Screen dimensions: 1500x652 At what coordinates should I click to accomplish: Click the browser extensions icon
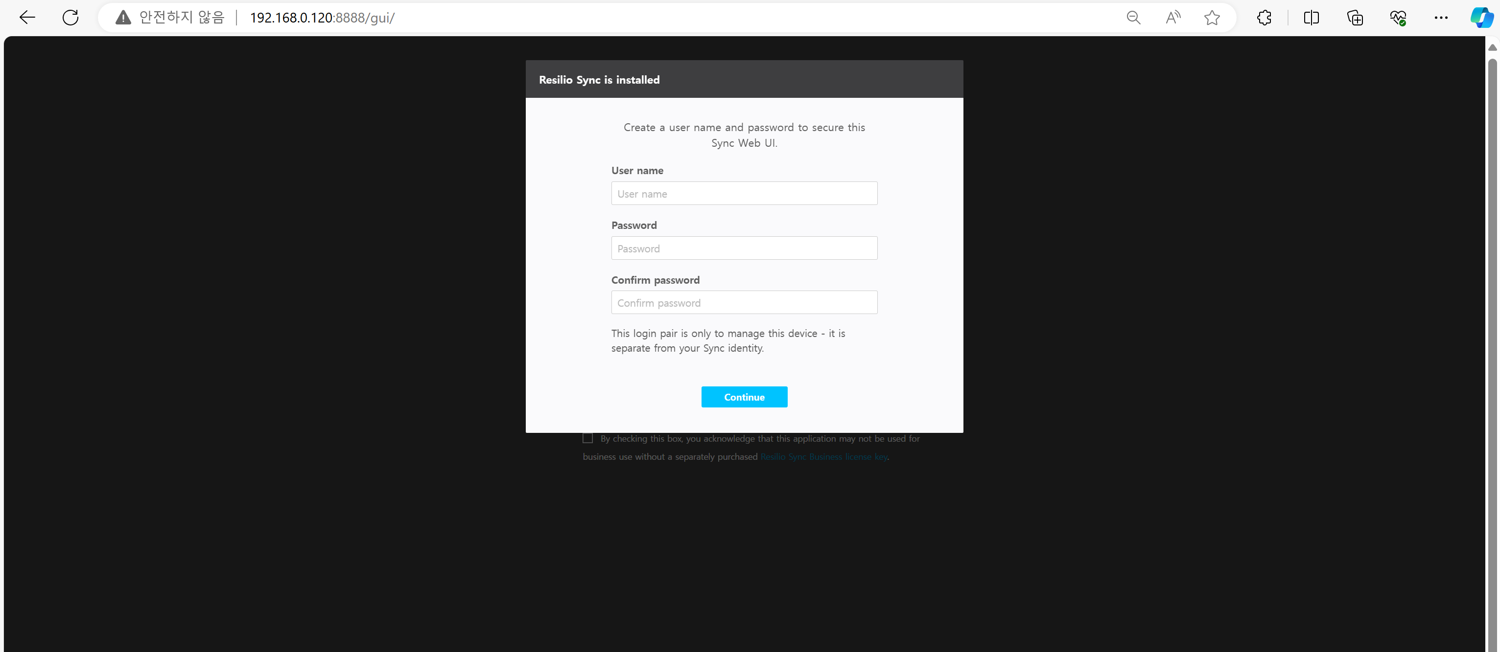1266,17
